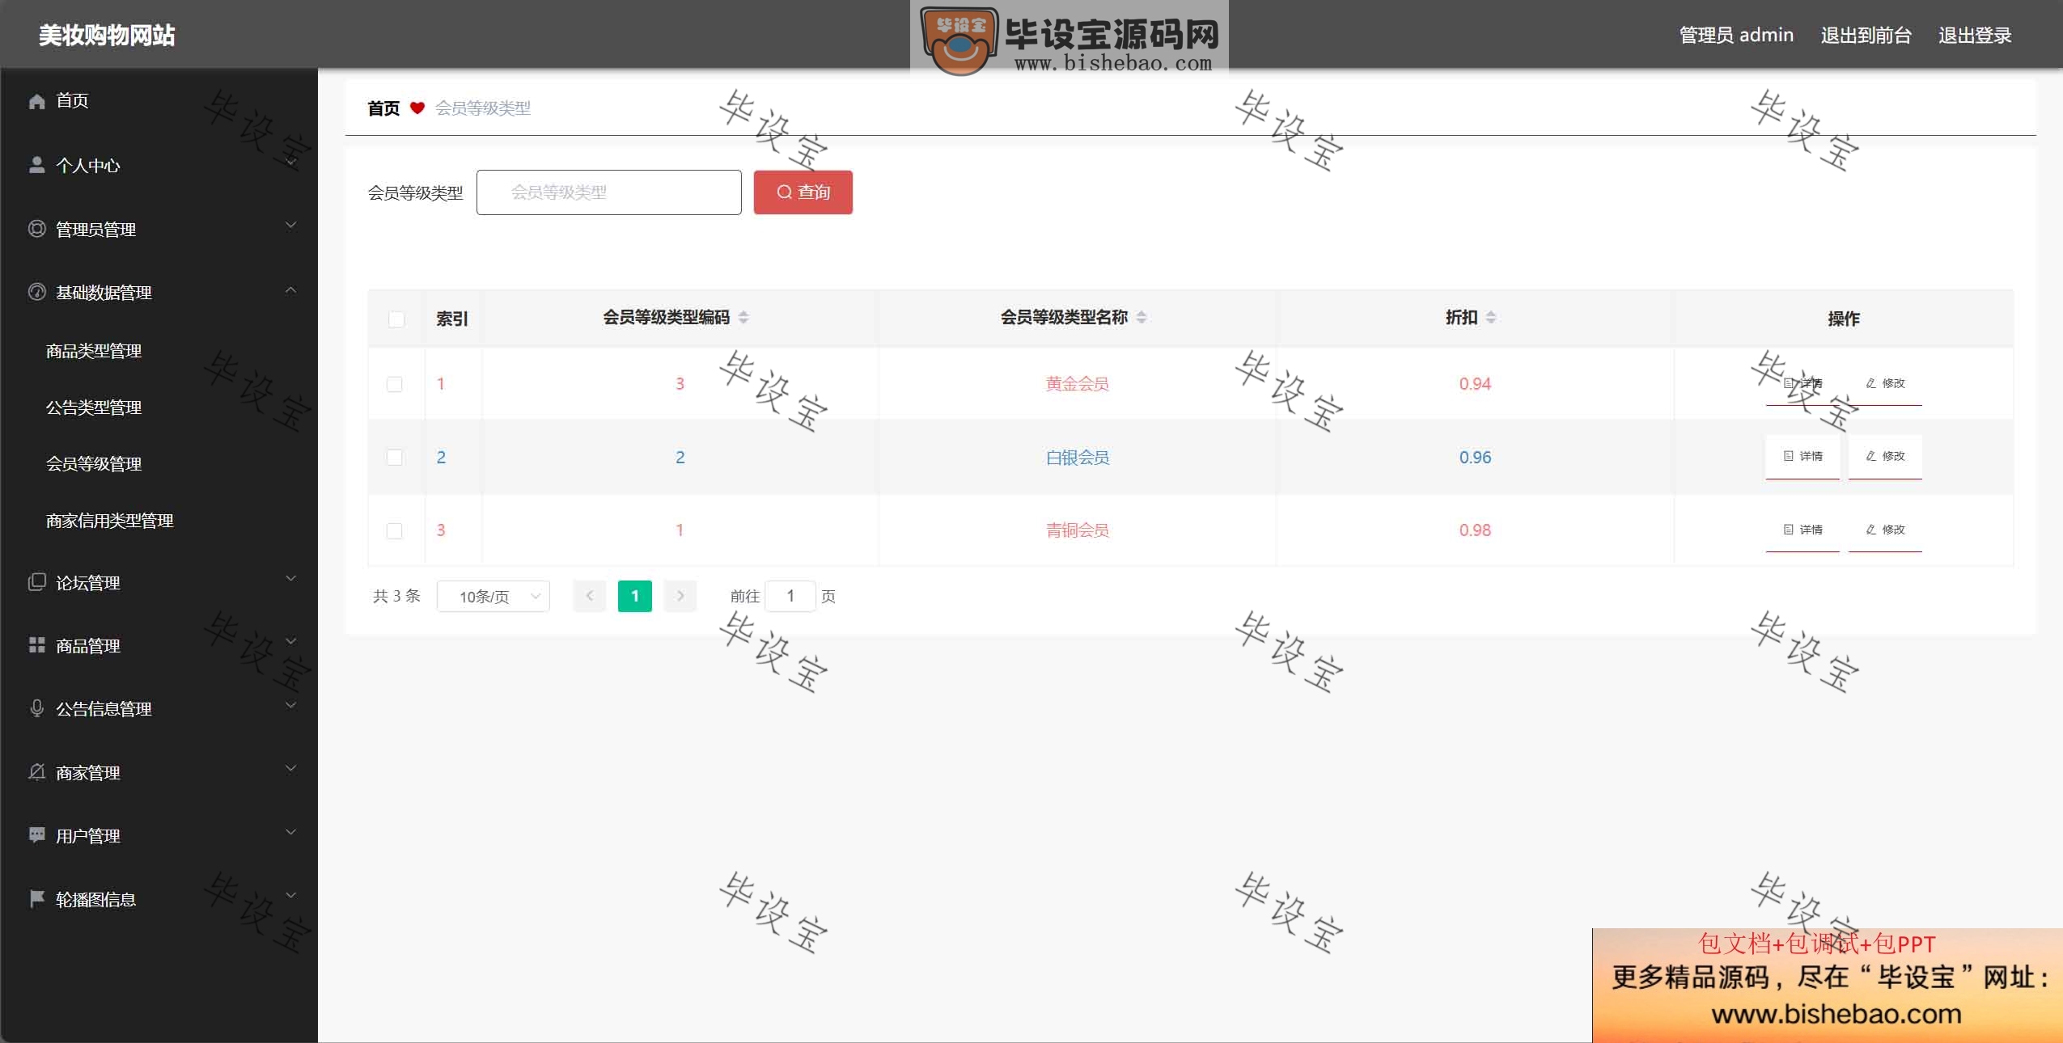Click the home icon beside 首页 in sidebar
Screen dimensions: 2063x1043
[36, 101]
